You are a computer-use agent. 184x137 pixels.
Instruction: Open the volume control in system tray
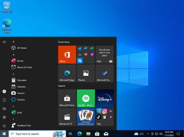tap(161, 134)
